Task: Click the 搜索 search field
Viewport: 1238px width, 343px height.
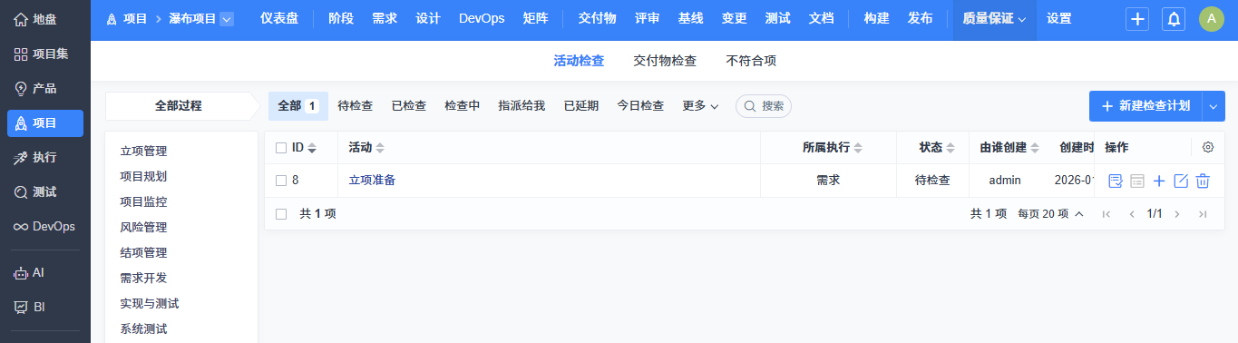Action: [764, 106]
